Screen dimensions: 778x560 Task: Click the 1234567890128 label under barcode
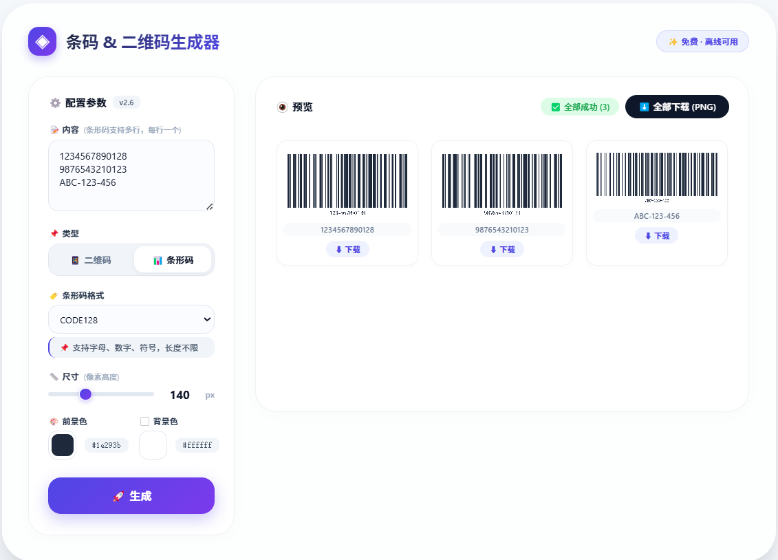pos(347,230)
